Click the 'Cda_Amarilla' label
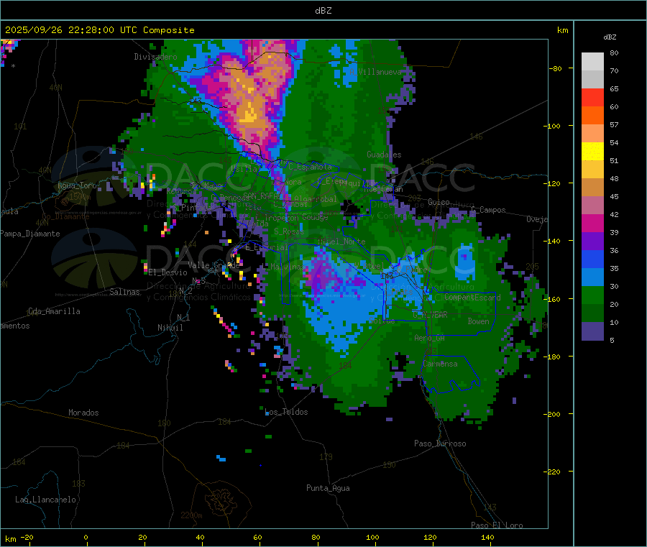 [54, 311]
